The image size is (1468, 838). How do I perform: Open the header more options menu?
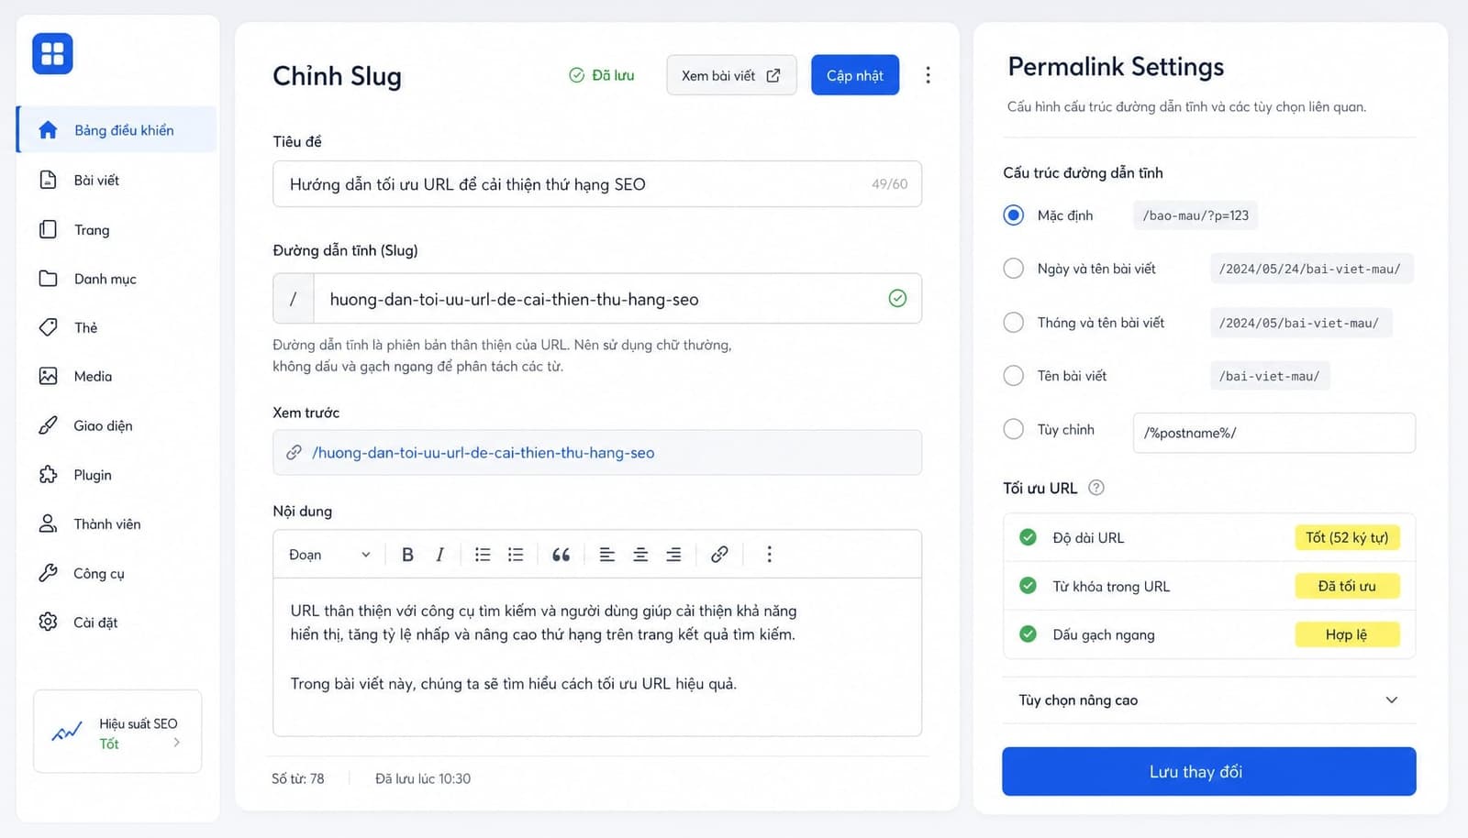coord(928,75)
